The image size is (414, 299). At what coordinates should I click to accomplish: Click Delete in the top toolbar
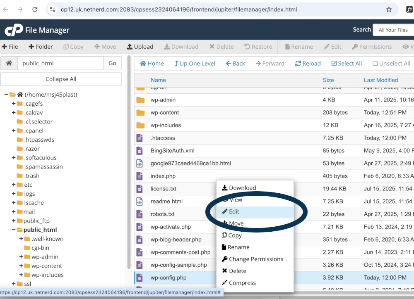(x=221, y=47)
